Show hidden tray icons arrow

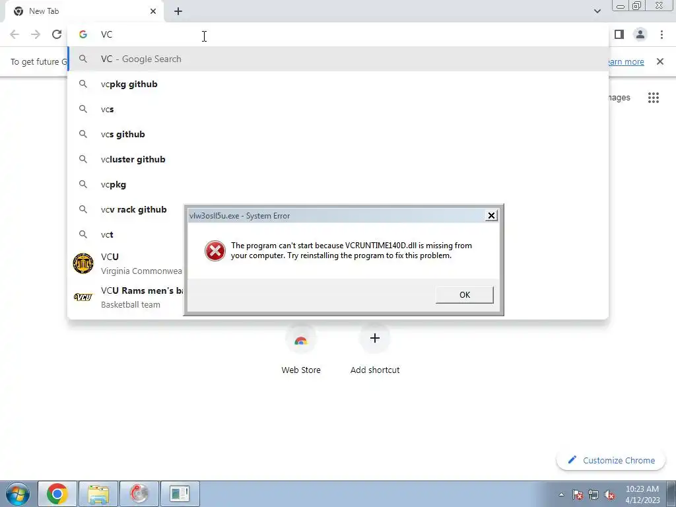(561, 495)
